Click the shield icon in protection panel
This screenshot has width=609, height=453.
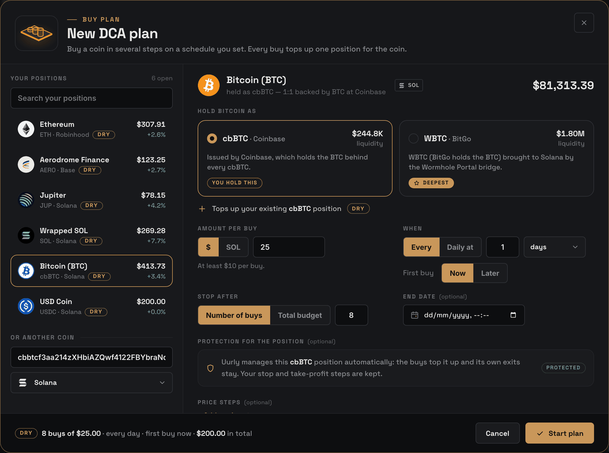coord(210,368)
